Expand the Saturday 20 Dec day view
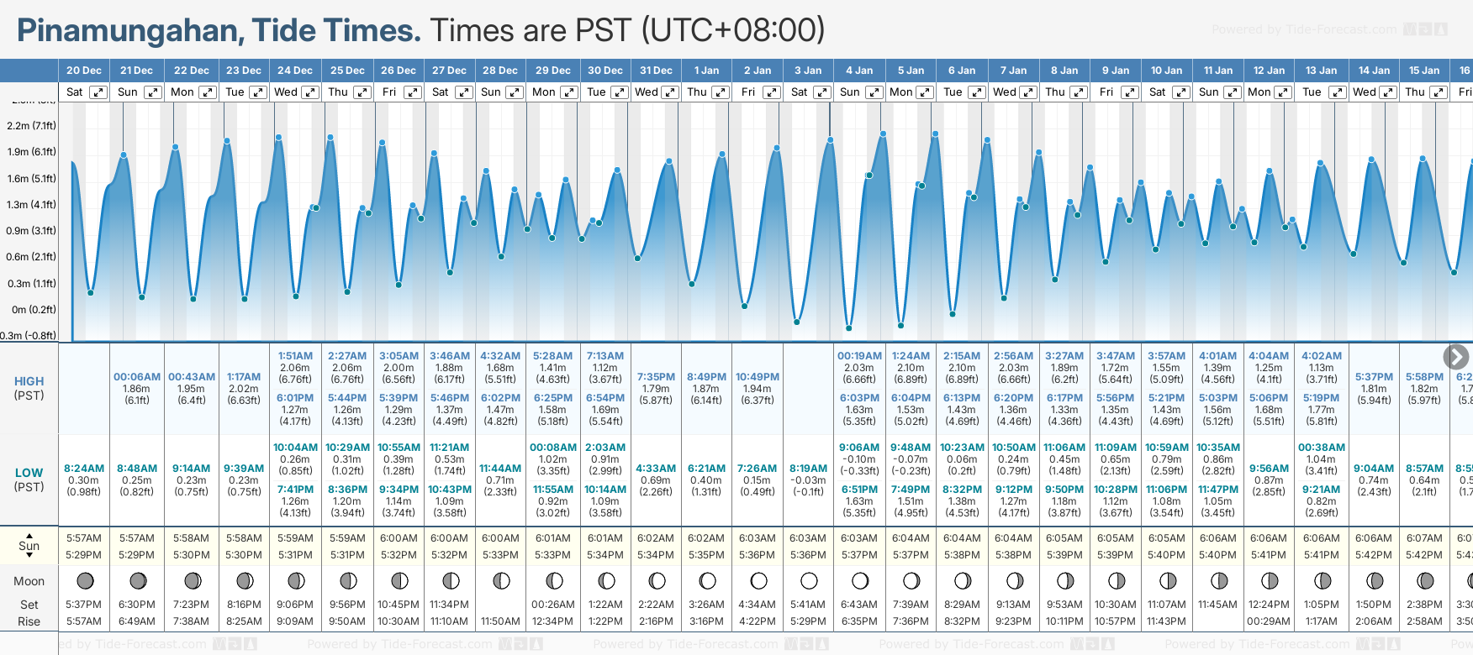This screenshot has width=1473, height=655. click(98, 92)
